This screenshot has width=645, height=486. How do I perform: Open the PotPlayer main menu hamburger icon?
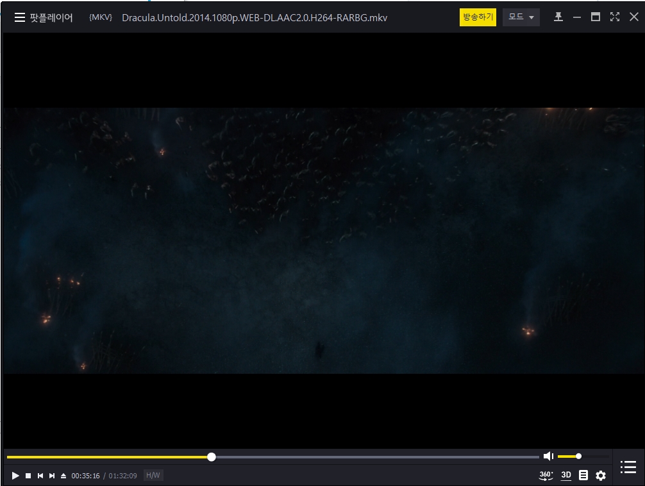[20, 17]
